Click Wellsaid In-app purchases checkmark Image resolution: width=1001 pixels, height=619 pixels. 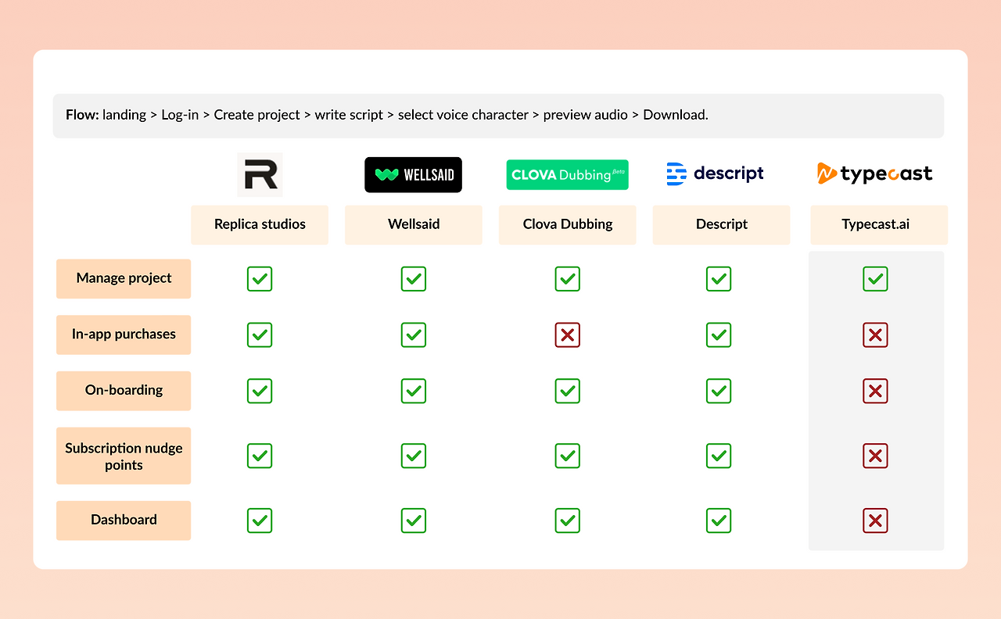(x=414, y=335)
